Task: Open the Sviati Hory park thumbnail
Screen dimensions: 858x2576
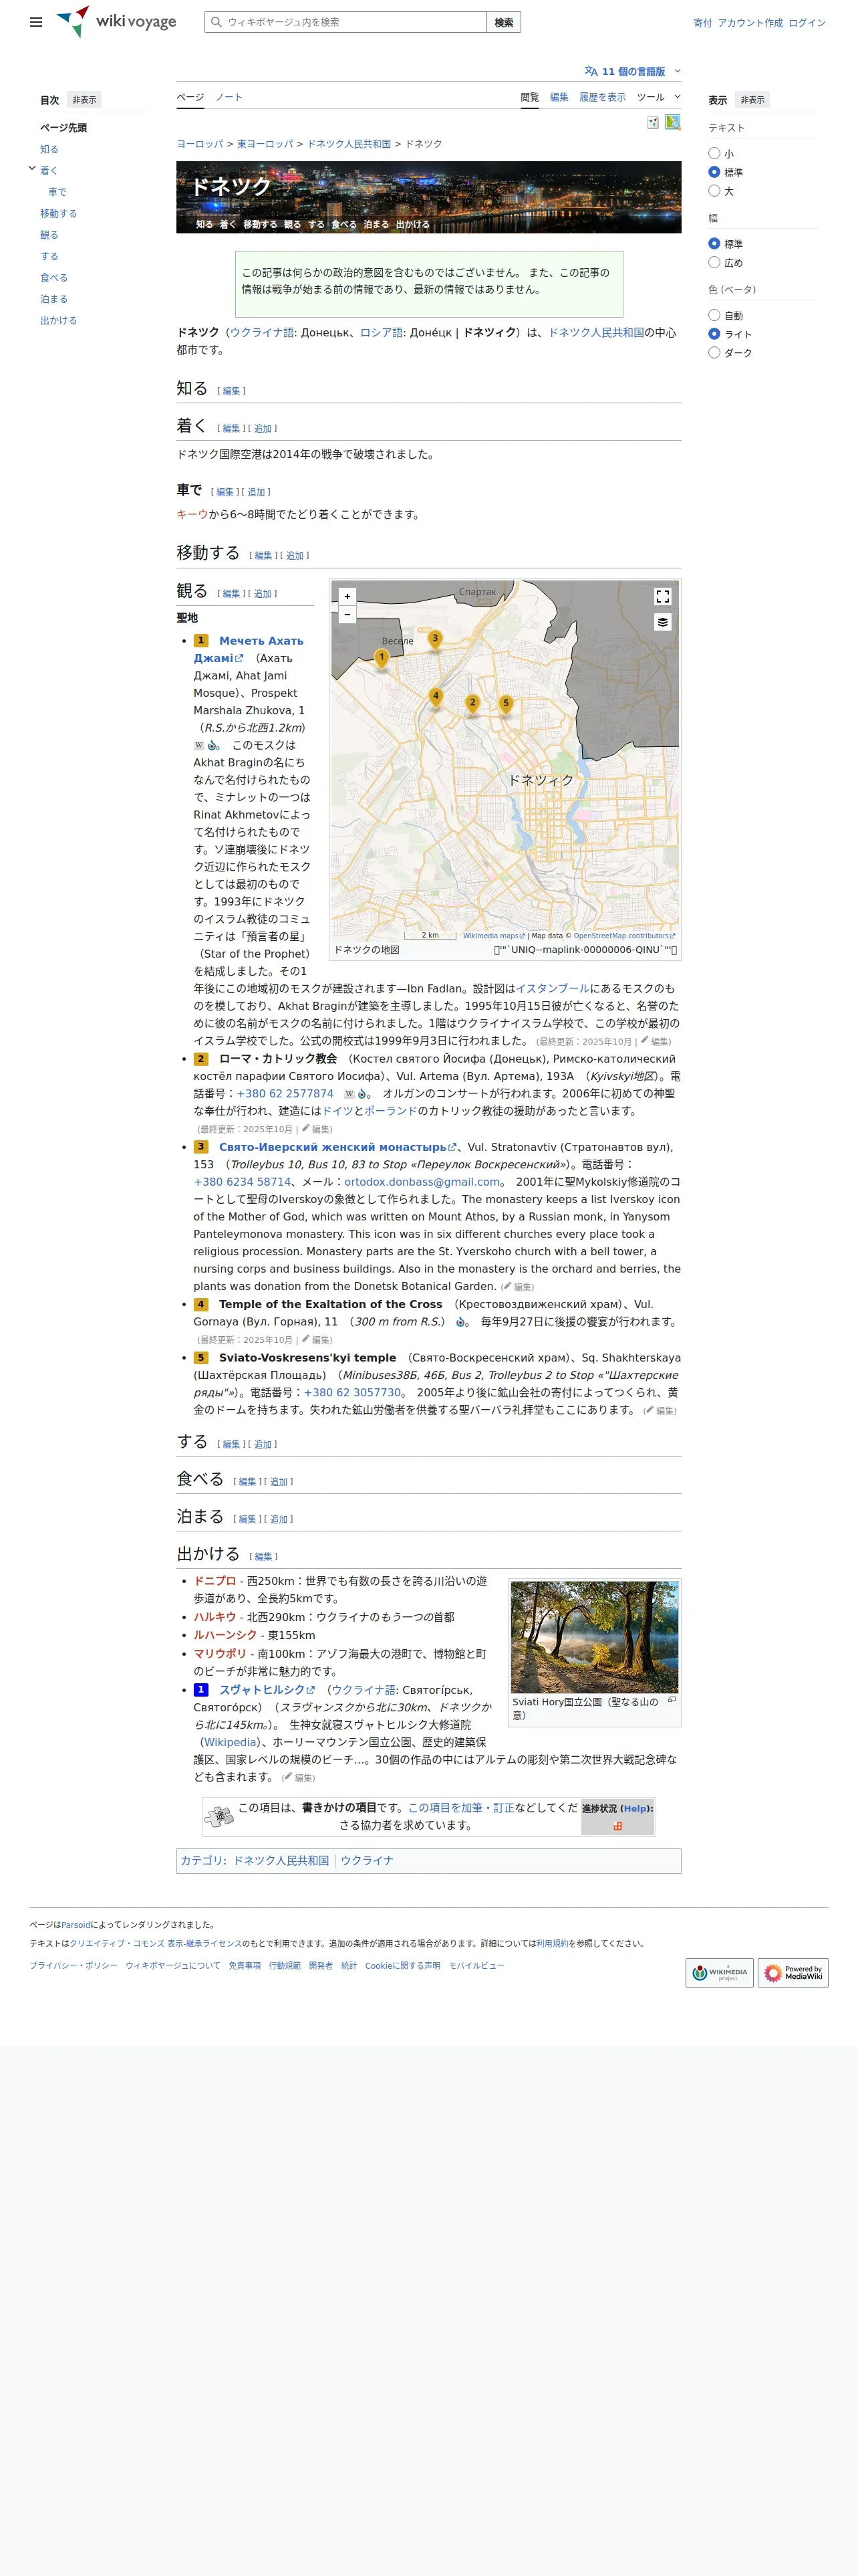Action: point(594,1637)
